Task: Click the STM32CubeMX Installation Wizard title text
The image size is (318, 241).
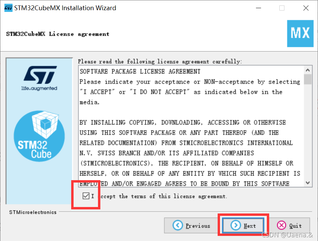Action: [x=65, y=8]
